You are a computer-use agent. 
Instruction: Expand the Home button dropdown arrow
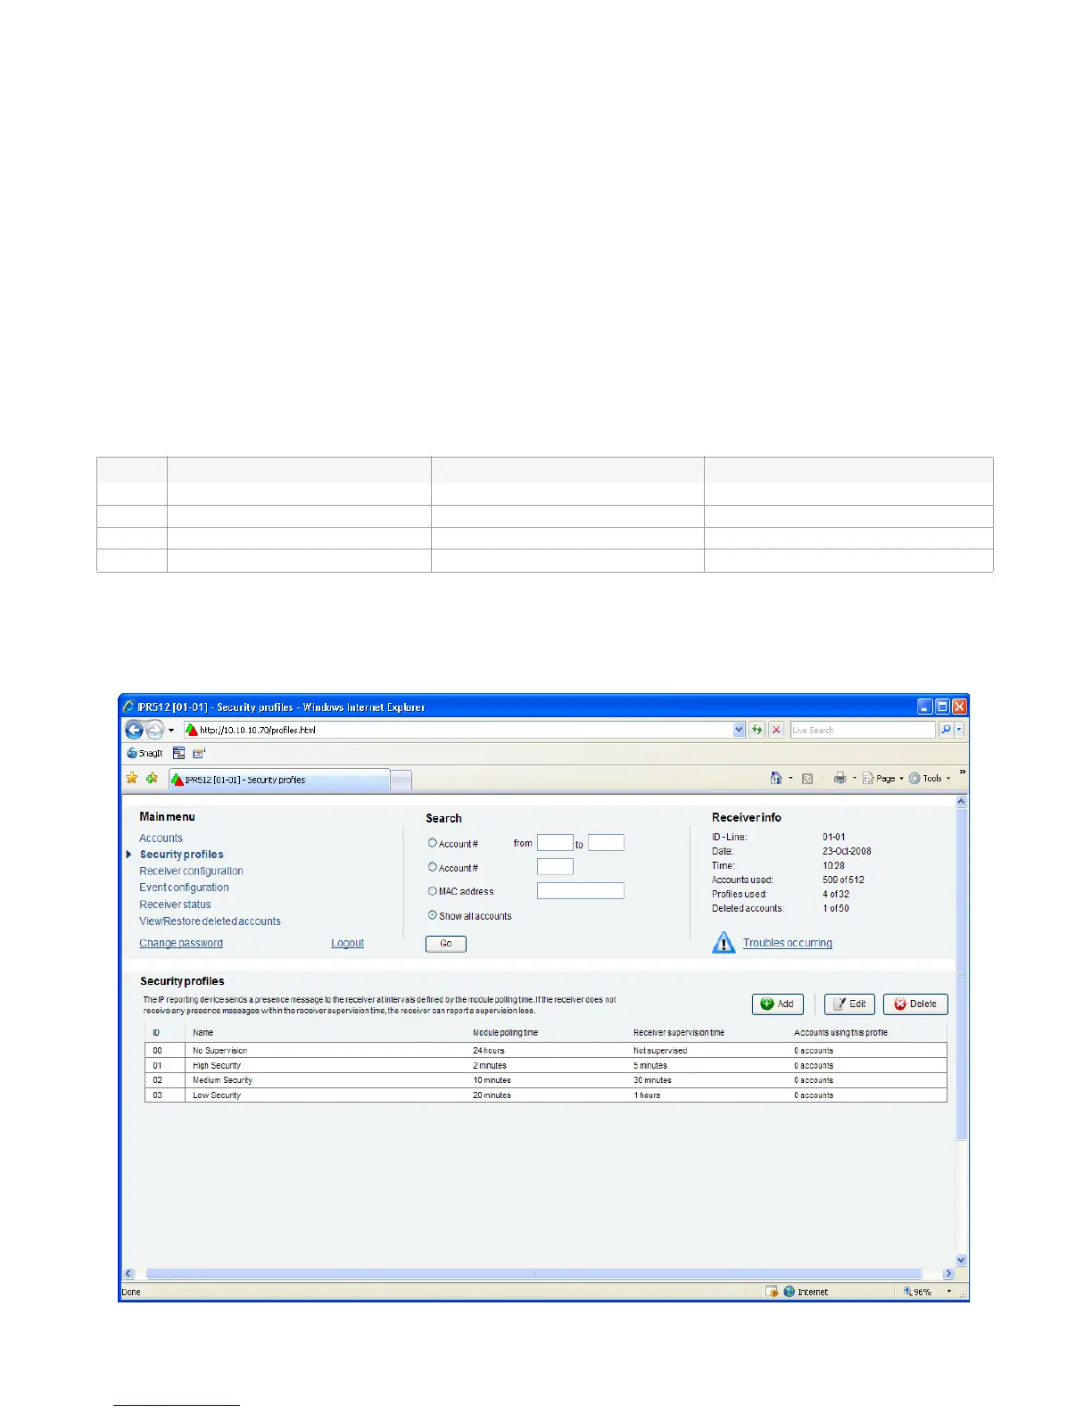click(790, 779)
